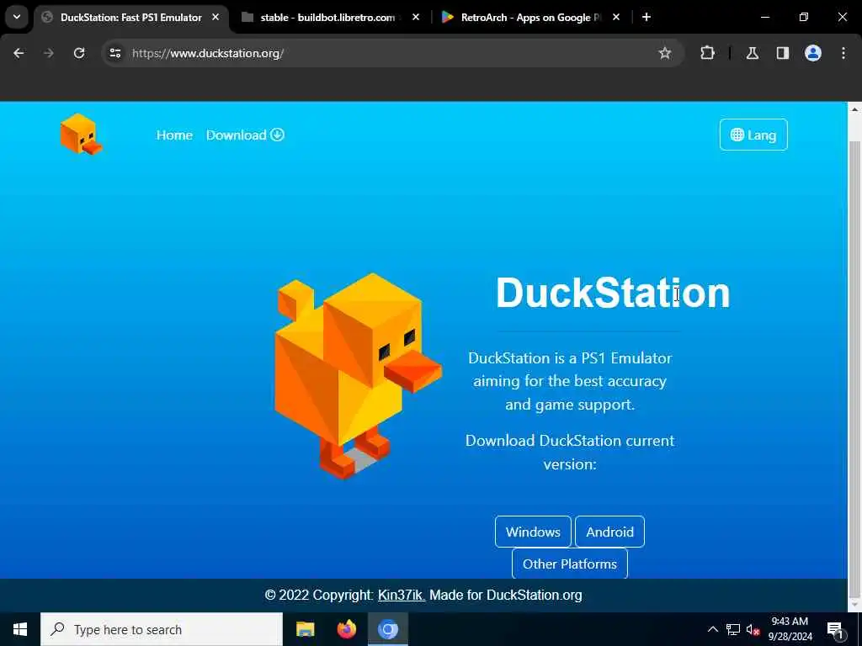Reload the current page
Screen dimensions: 862x646
pyautogui.click(x=79, y=53)
